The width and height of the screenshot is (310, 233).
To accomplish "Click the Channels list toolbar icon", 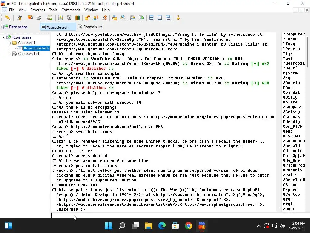I will 39,18.
